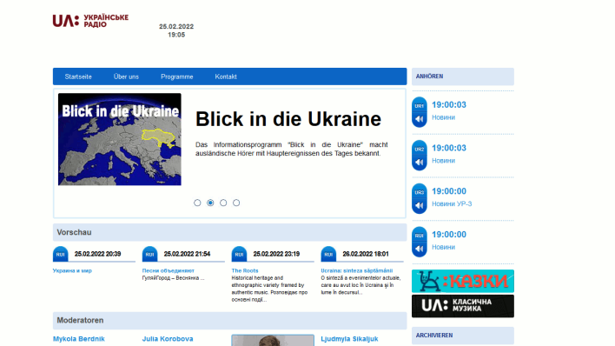615x346 pixels.
Task: Click the 19:00:03 time for UR2
Action: pyautogui.click(x=449, y=148)
